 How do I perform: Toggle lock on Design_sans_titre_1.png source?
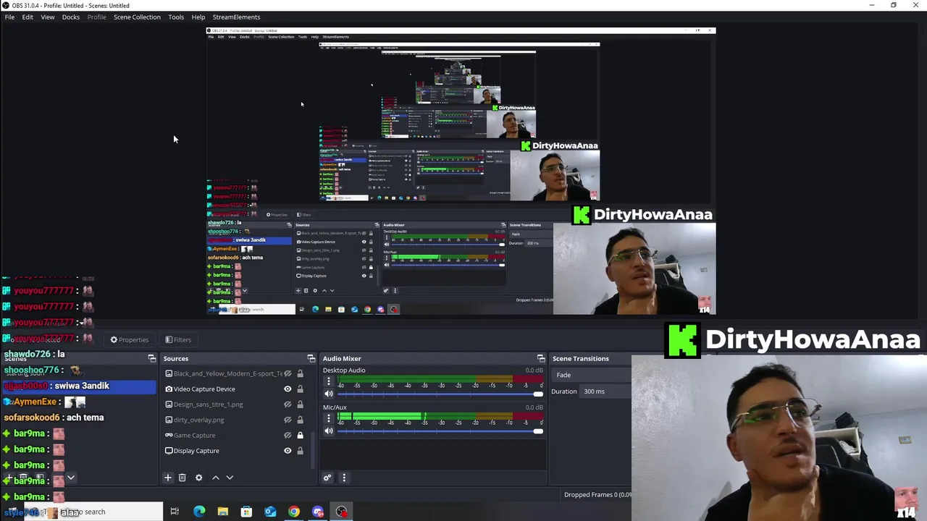coord(300,404)
